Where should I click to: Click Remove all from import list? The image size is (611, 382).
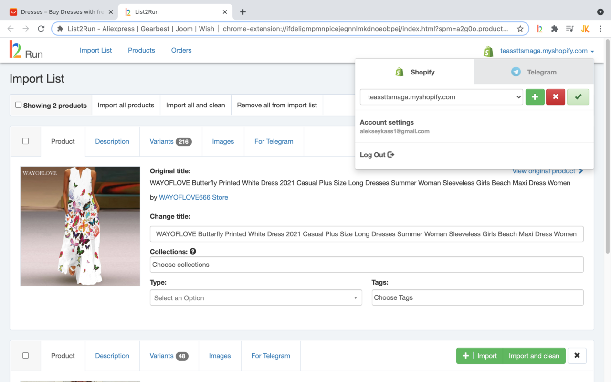[277, 105]
